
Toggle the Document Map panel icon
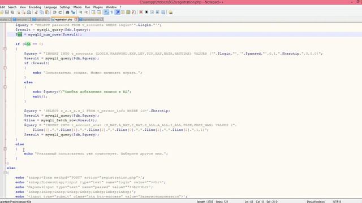pos(128,12)
